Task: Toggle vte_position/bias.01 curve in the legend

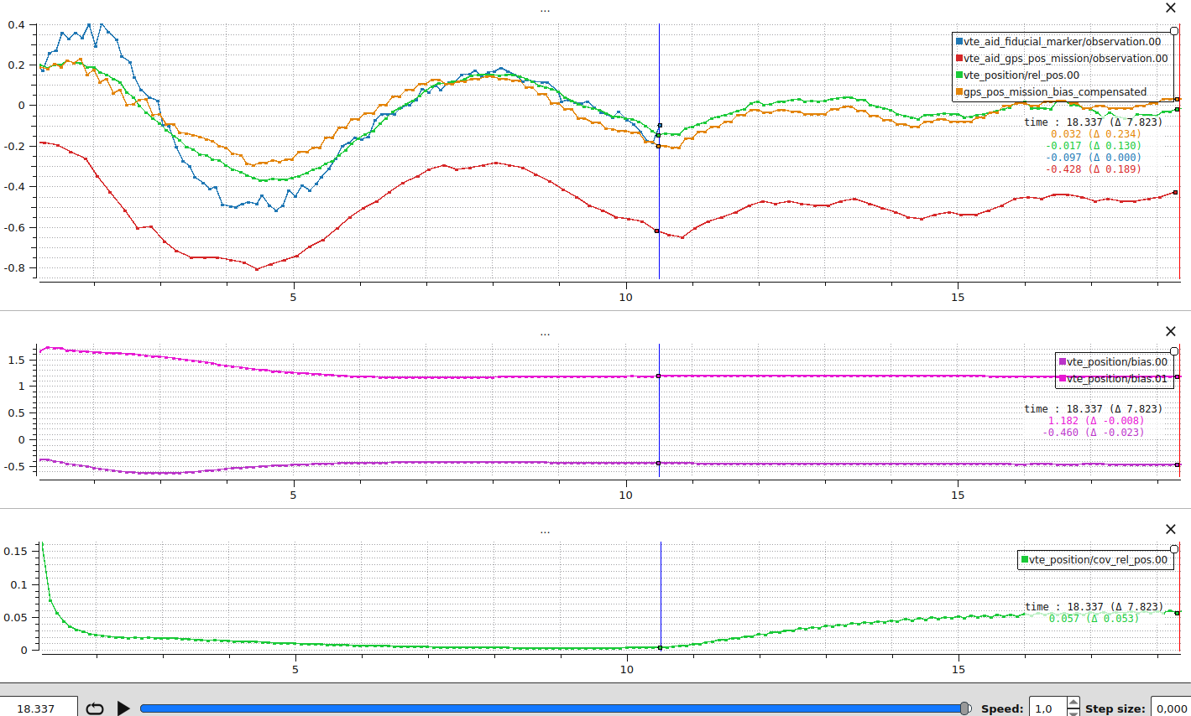Action: pos(1113,379)
